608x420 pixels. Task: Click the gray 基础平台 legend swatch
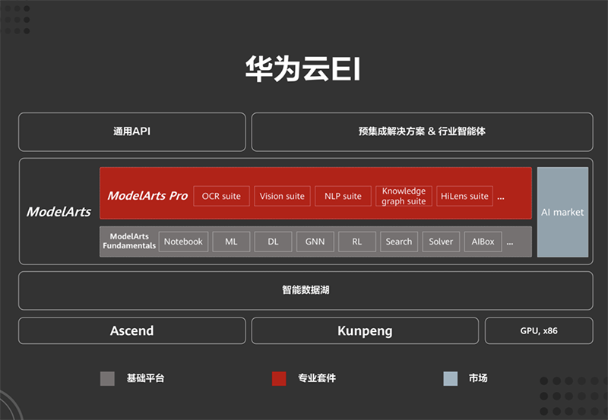[x=107, y=378]
